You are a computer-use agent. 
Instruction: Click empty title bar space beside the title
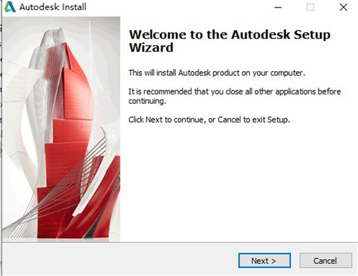point(179,8)
